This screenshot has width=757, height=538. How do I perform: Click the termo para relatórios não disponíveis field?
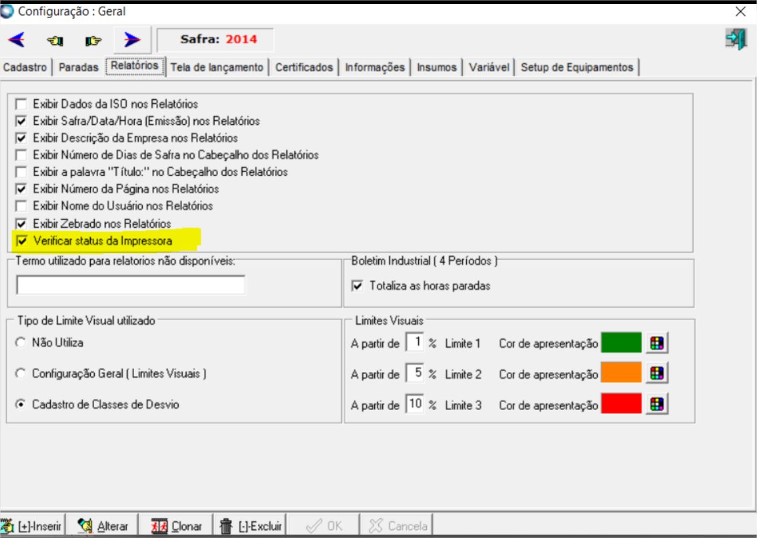[131, 285]
